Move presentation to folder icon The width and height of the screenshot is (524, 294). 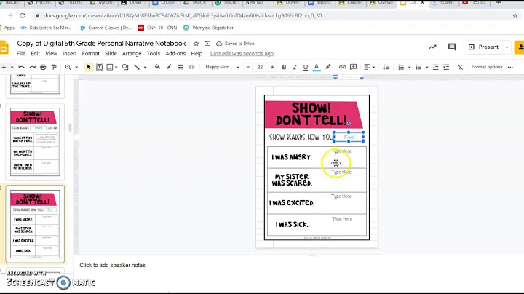207,44
